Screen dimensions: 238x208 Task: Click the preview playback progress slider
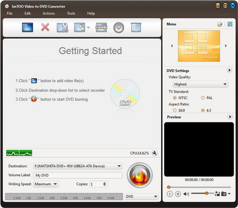coord(199,187)
